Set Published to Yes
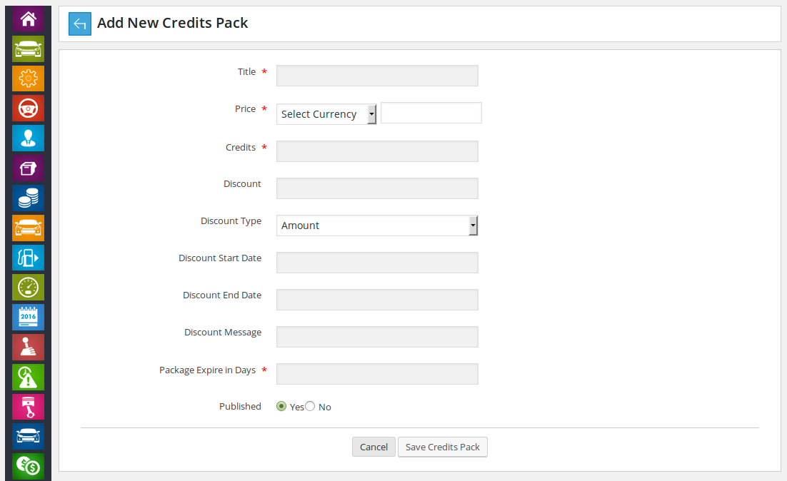Viewport: 787px width, 481px height. tap(281, 406)
